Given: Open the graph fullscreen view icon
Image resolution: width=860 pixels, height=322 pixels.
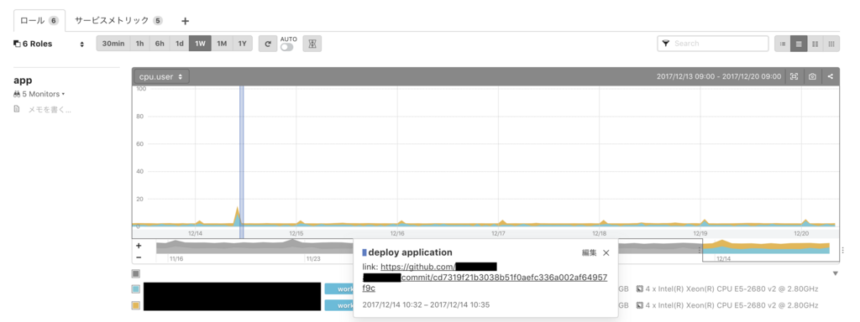Looking at the screenshot, I should (794, 76).
